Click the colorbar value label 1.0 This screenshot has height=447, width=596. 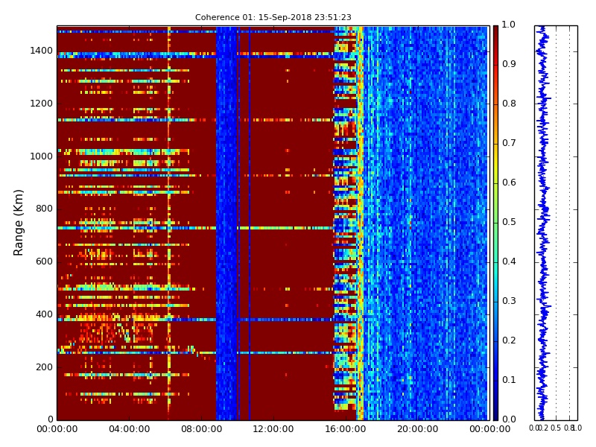[509, 25]
